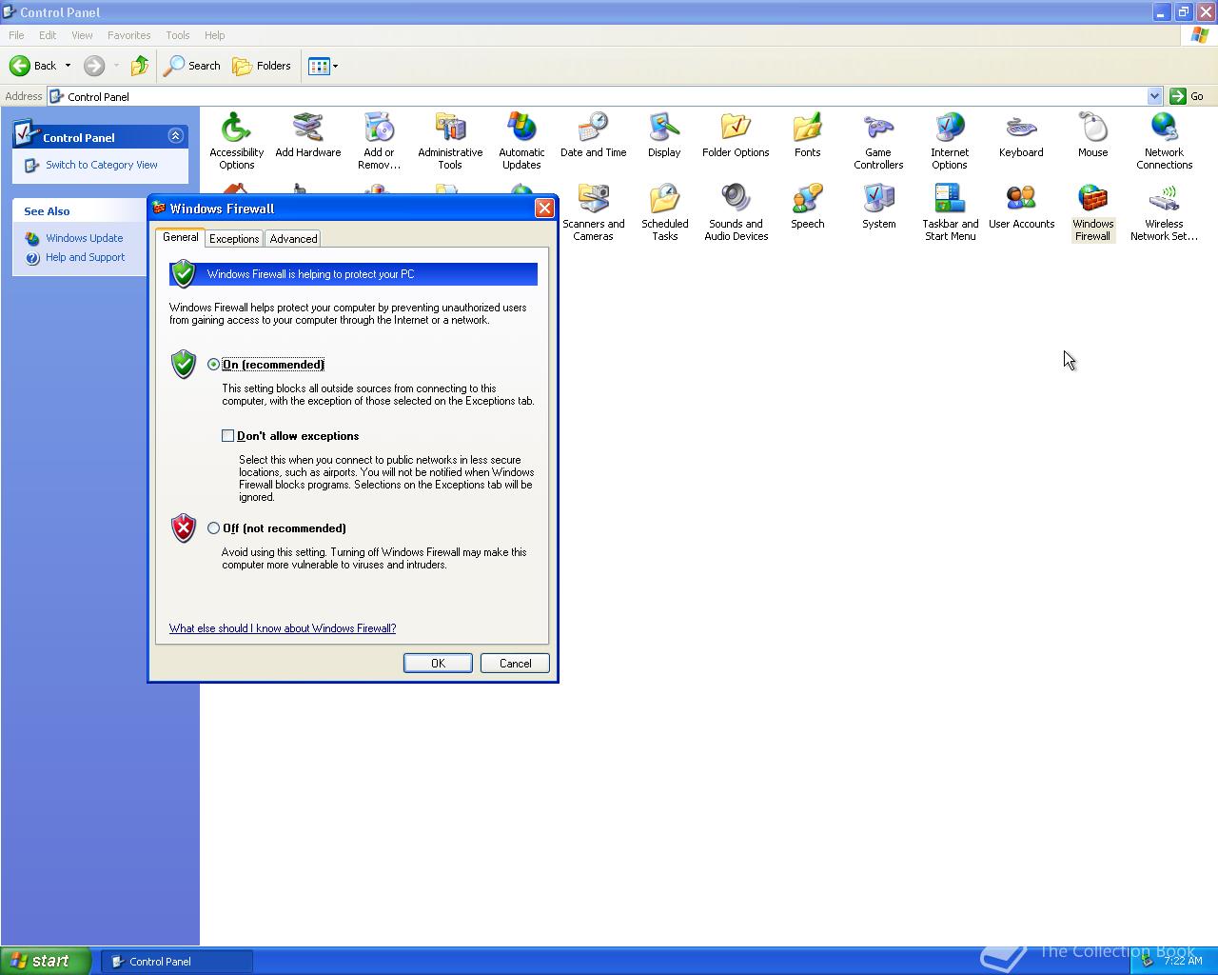Expand the Address bar dropdown
1218x975 pixels.
(1154, 96)
